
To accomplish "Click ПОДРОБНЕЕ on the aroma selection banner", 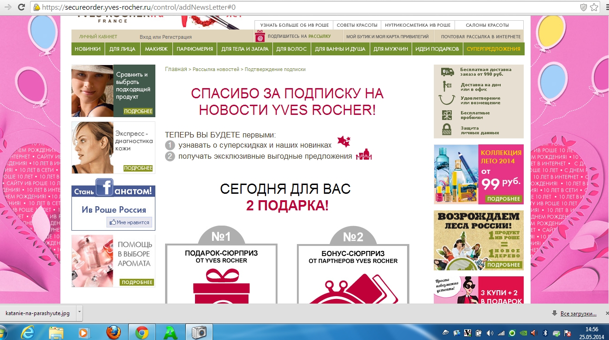I will click(136, 282).
